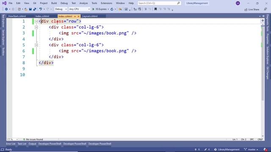Click the Open File folder icon
Screen dimensions: 271x152
coord(26,9)
